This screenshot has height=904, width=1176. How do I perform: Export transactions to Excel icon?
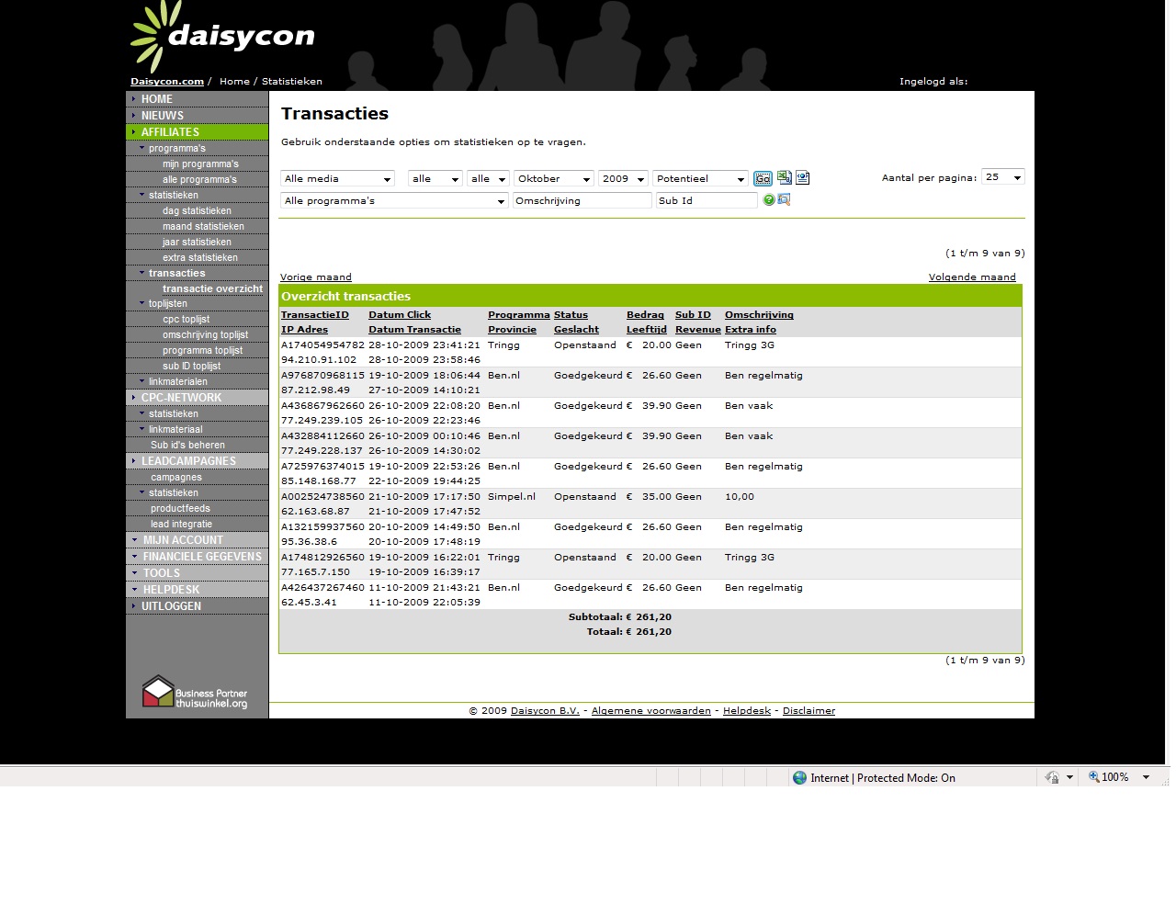[784, 177]
